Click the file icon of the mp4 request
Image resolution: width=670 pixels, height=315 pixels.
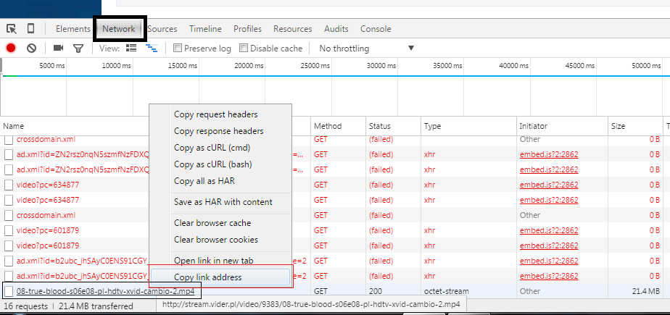(x=9, y=292)
